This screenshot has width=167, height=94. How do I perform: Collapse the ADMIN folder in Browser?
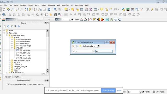pyautogui.click(x=9, y=37)
